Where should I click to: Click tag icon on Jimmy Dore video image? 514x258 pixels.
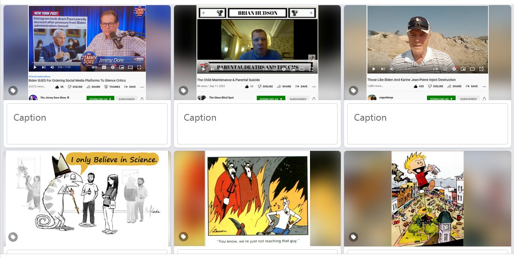[13, 91]
